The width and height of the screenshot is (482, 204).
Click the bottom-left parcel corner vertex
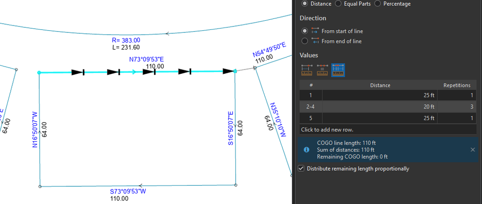(x=40, y=187)
